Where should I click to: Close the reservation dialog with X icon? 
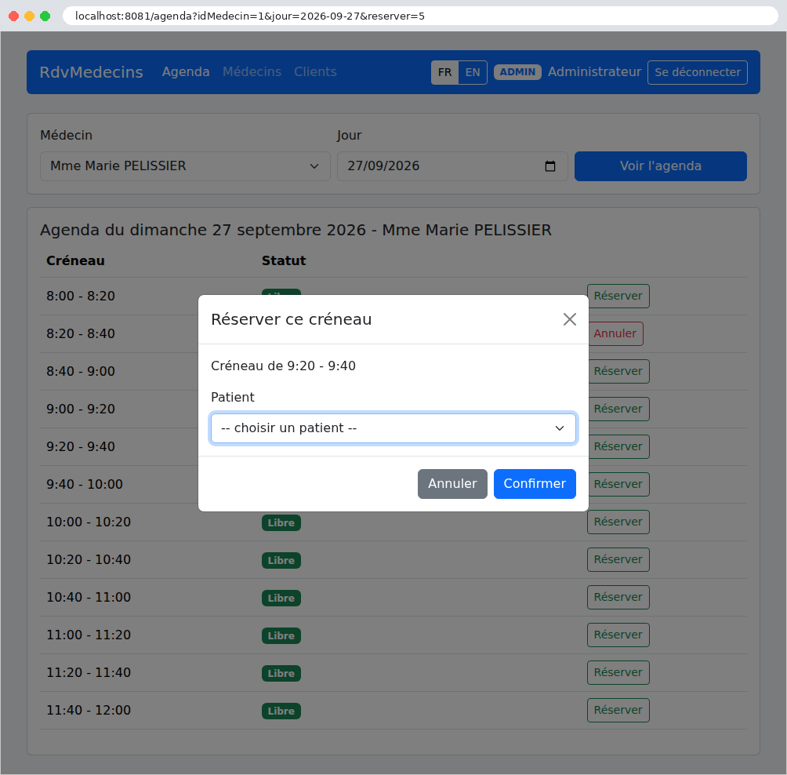569,319
